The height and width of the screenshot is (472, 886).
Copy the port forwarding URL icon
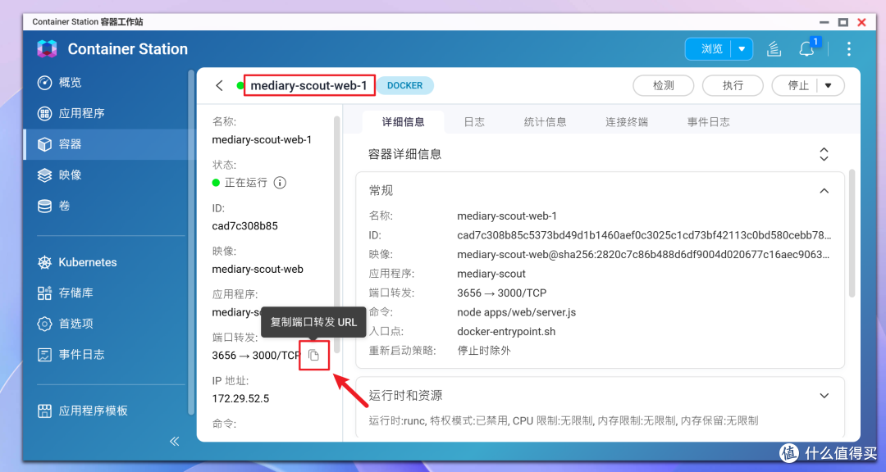pyautogui.click(x=313, y=355)
